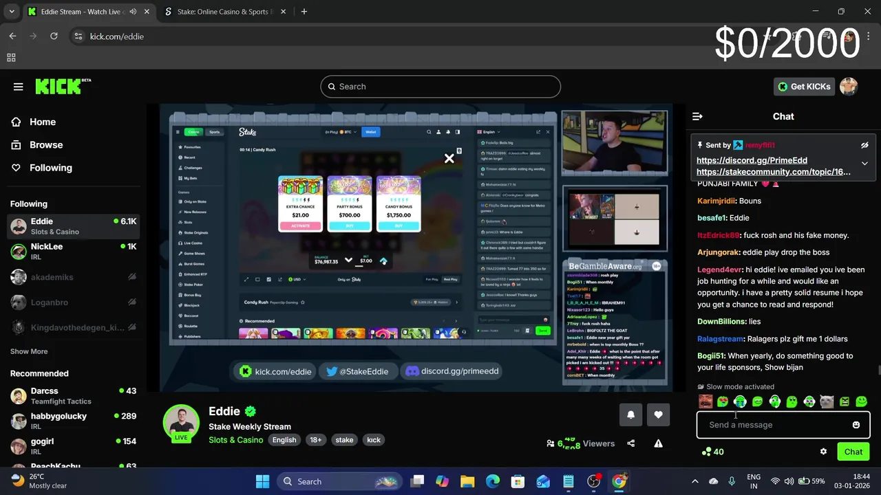Launch Microsoft Edge from taskbar
The height and width of the screenshot is (495, 881).
click(493, 481)
